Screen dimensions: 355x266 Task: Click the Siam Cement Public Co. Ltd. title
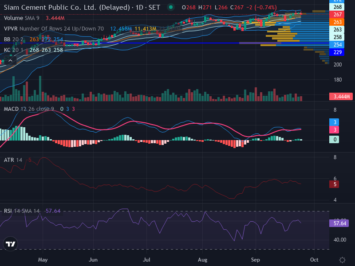tap(67, 8)
